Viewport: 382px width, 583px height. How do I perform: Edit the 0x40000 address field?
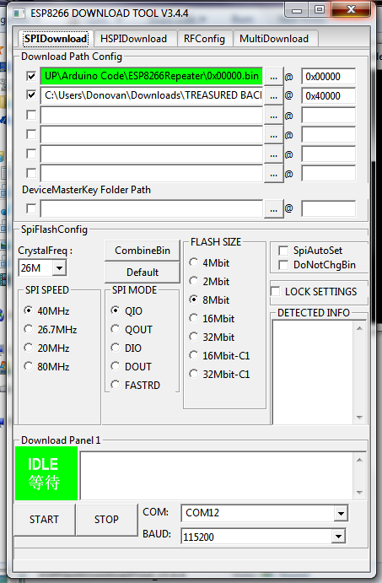pyautogui.click(x=329, y=96)
